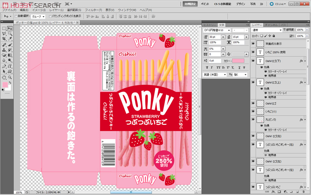Viewport: 311px width, 195px height.
Task: Open the ウィンドウ(W) menu
Action: (127, 10)
